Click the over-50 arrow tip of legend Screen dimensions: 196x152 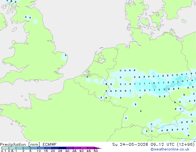[98, 148]
